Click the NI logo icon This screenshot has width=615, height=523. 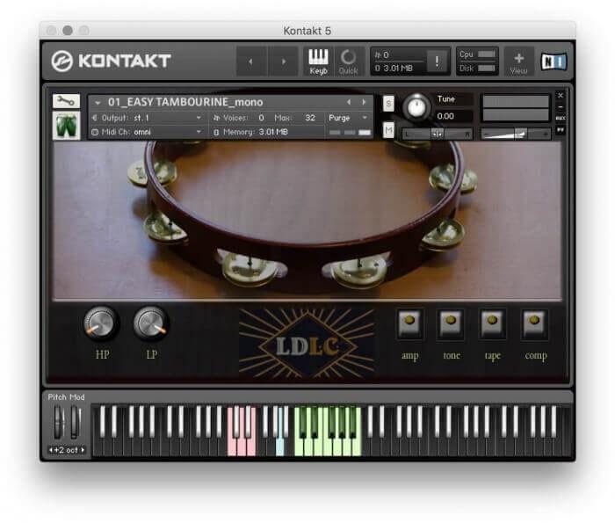553,61
